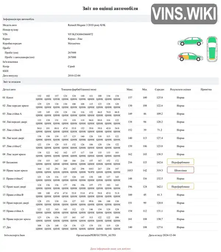Click the Перефарбовано badge for Багажник
Screen dimensions: 221x252
point(180,162)
